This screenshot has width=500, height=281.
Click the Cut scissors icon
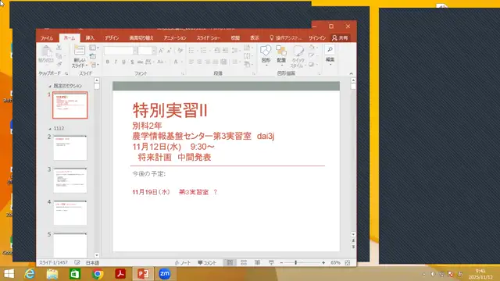coord(59,48)
